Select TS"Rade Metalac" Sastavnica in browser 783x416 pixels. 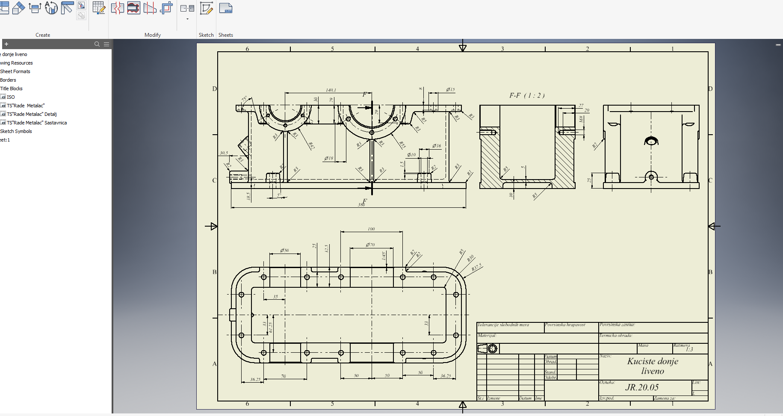[x=37, y=123]
